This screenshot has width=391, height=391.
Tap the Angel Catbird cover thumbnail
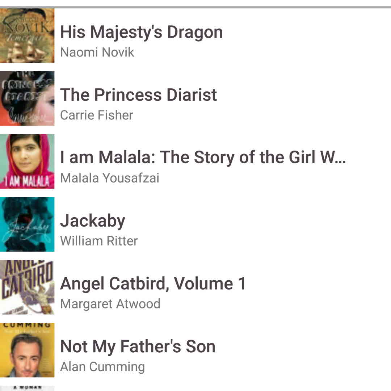coord(27,287)
